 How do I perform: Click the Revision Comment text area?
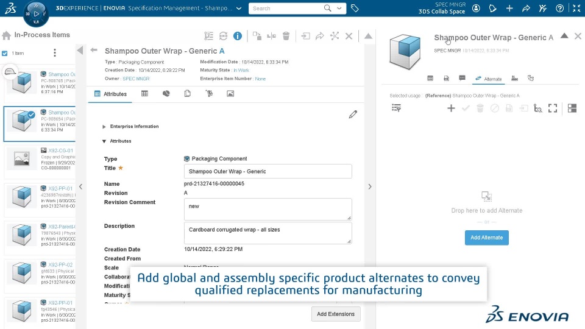pos(268,209)
